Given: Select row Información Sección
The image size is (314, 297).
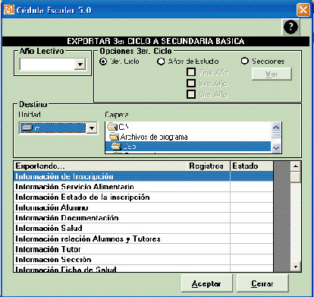Looking at the screenshot, I should coord(143,260).
